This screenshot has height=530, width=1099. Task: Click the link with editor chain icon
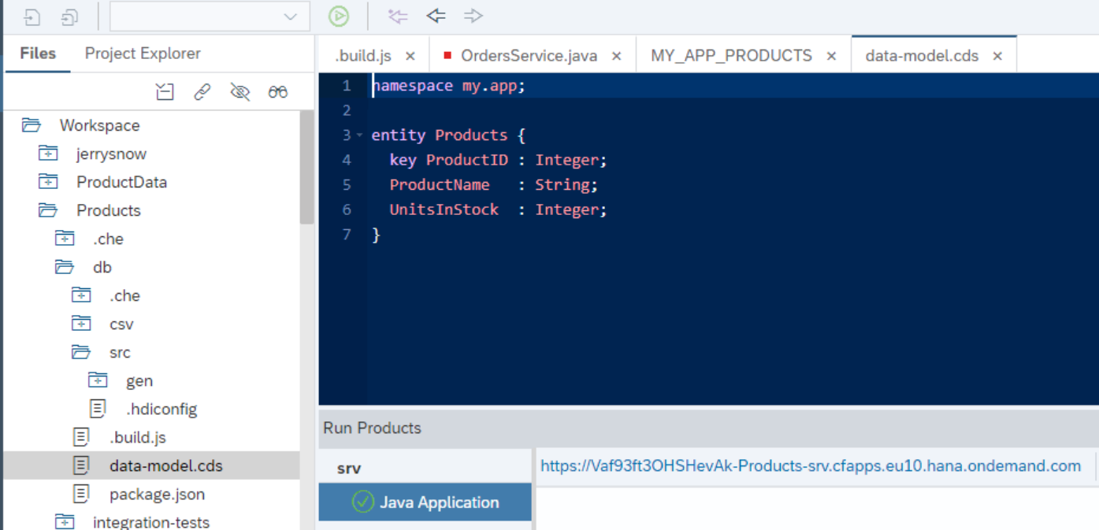202,92
